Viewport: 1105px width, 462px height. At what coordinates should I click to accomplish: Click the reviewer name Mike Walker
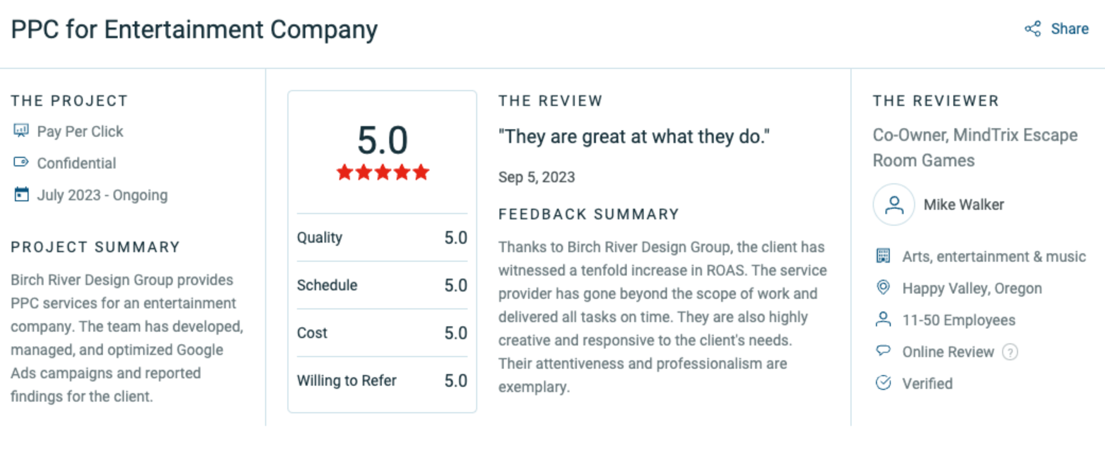(963, 205)
